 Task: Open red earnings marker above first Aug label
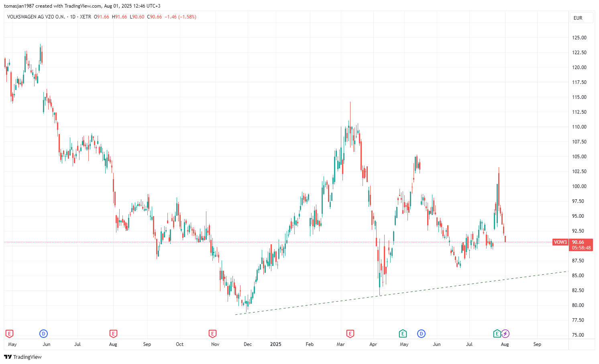[x=113, y=333]
